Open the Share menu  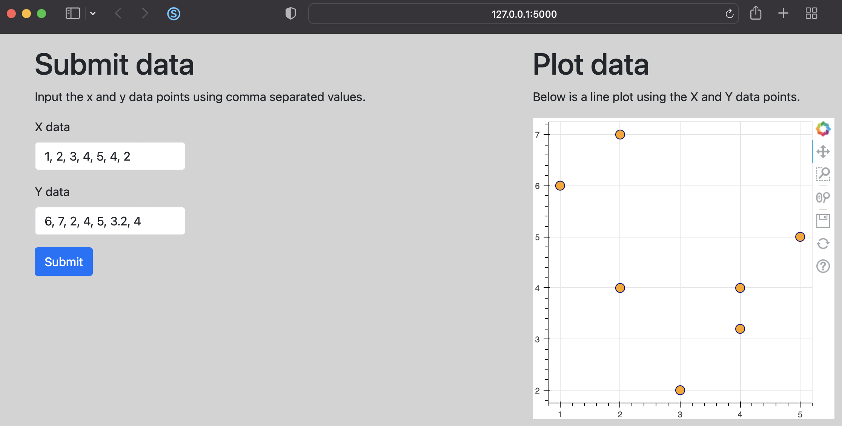pos(756,13)
